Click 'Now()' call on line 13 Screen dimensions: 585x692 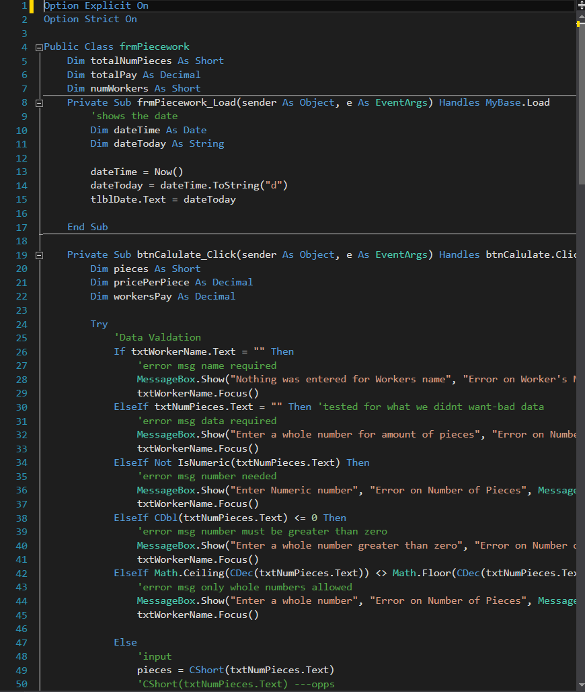coord(168,172)
